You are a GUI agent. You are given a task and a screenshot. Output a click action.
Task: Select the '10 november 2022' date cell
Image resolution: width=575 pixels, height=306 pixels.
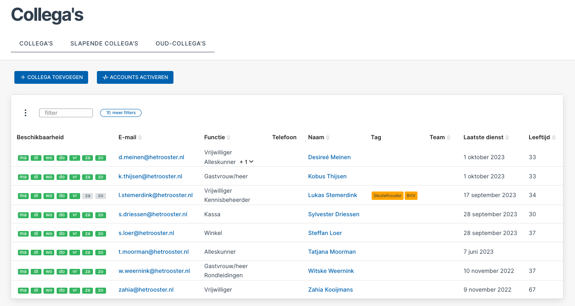point(489,271)
